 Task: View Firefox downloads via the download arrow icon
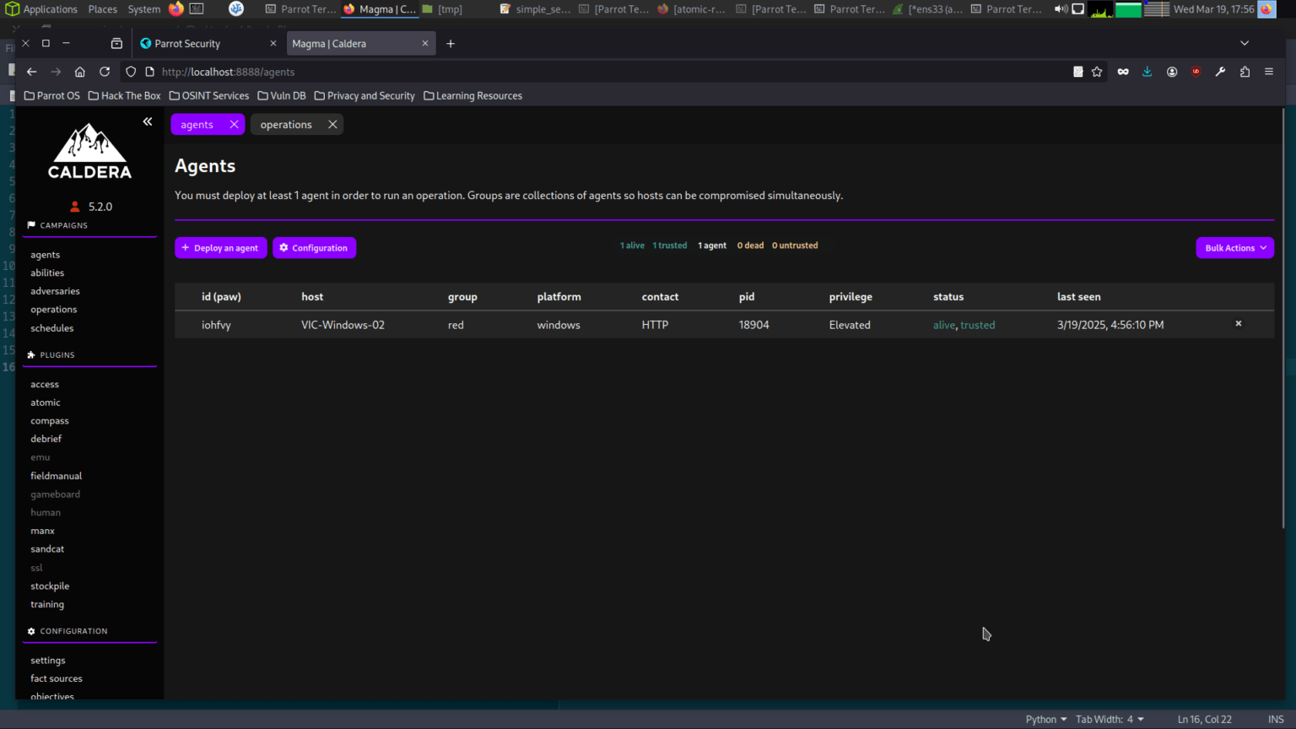pos(1147,72)
